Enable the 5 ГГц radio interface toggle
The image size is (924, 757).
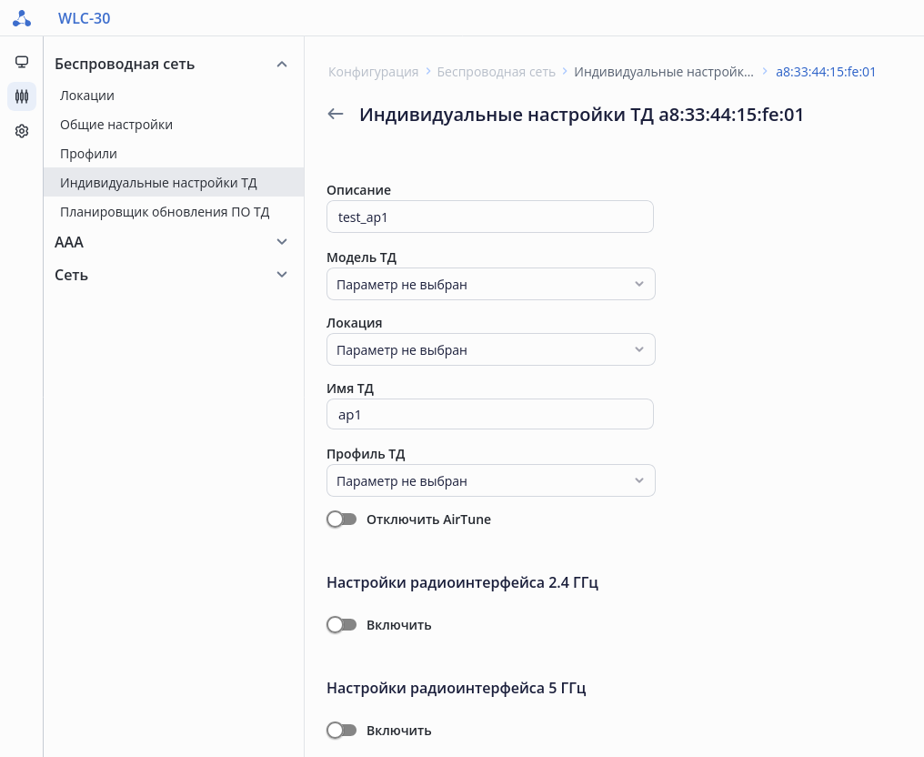[342, 731]
